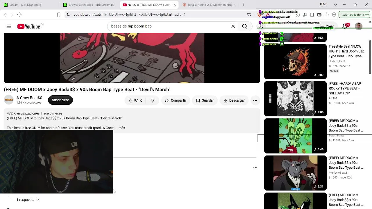Expand the description with ...más

point(120,128)
